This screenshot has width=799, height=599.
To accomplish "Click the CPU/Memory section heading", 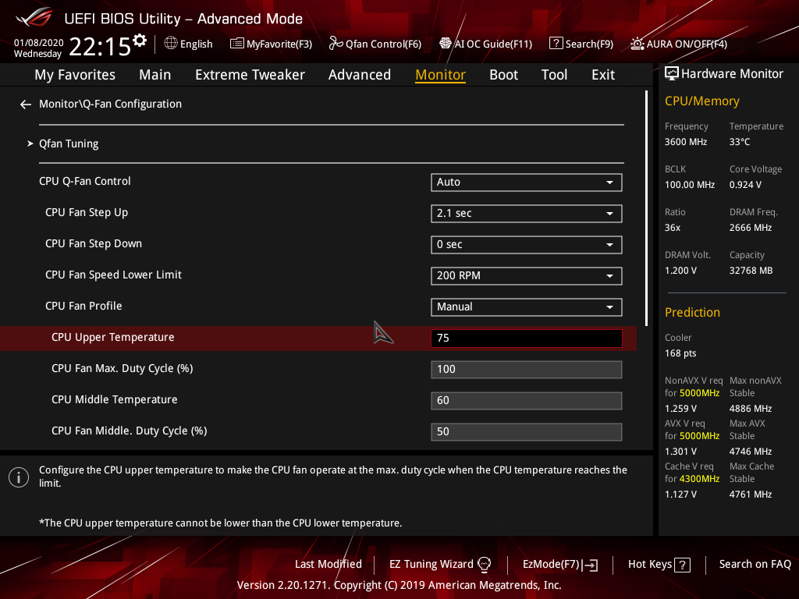I will click(x=701, y=101).
